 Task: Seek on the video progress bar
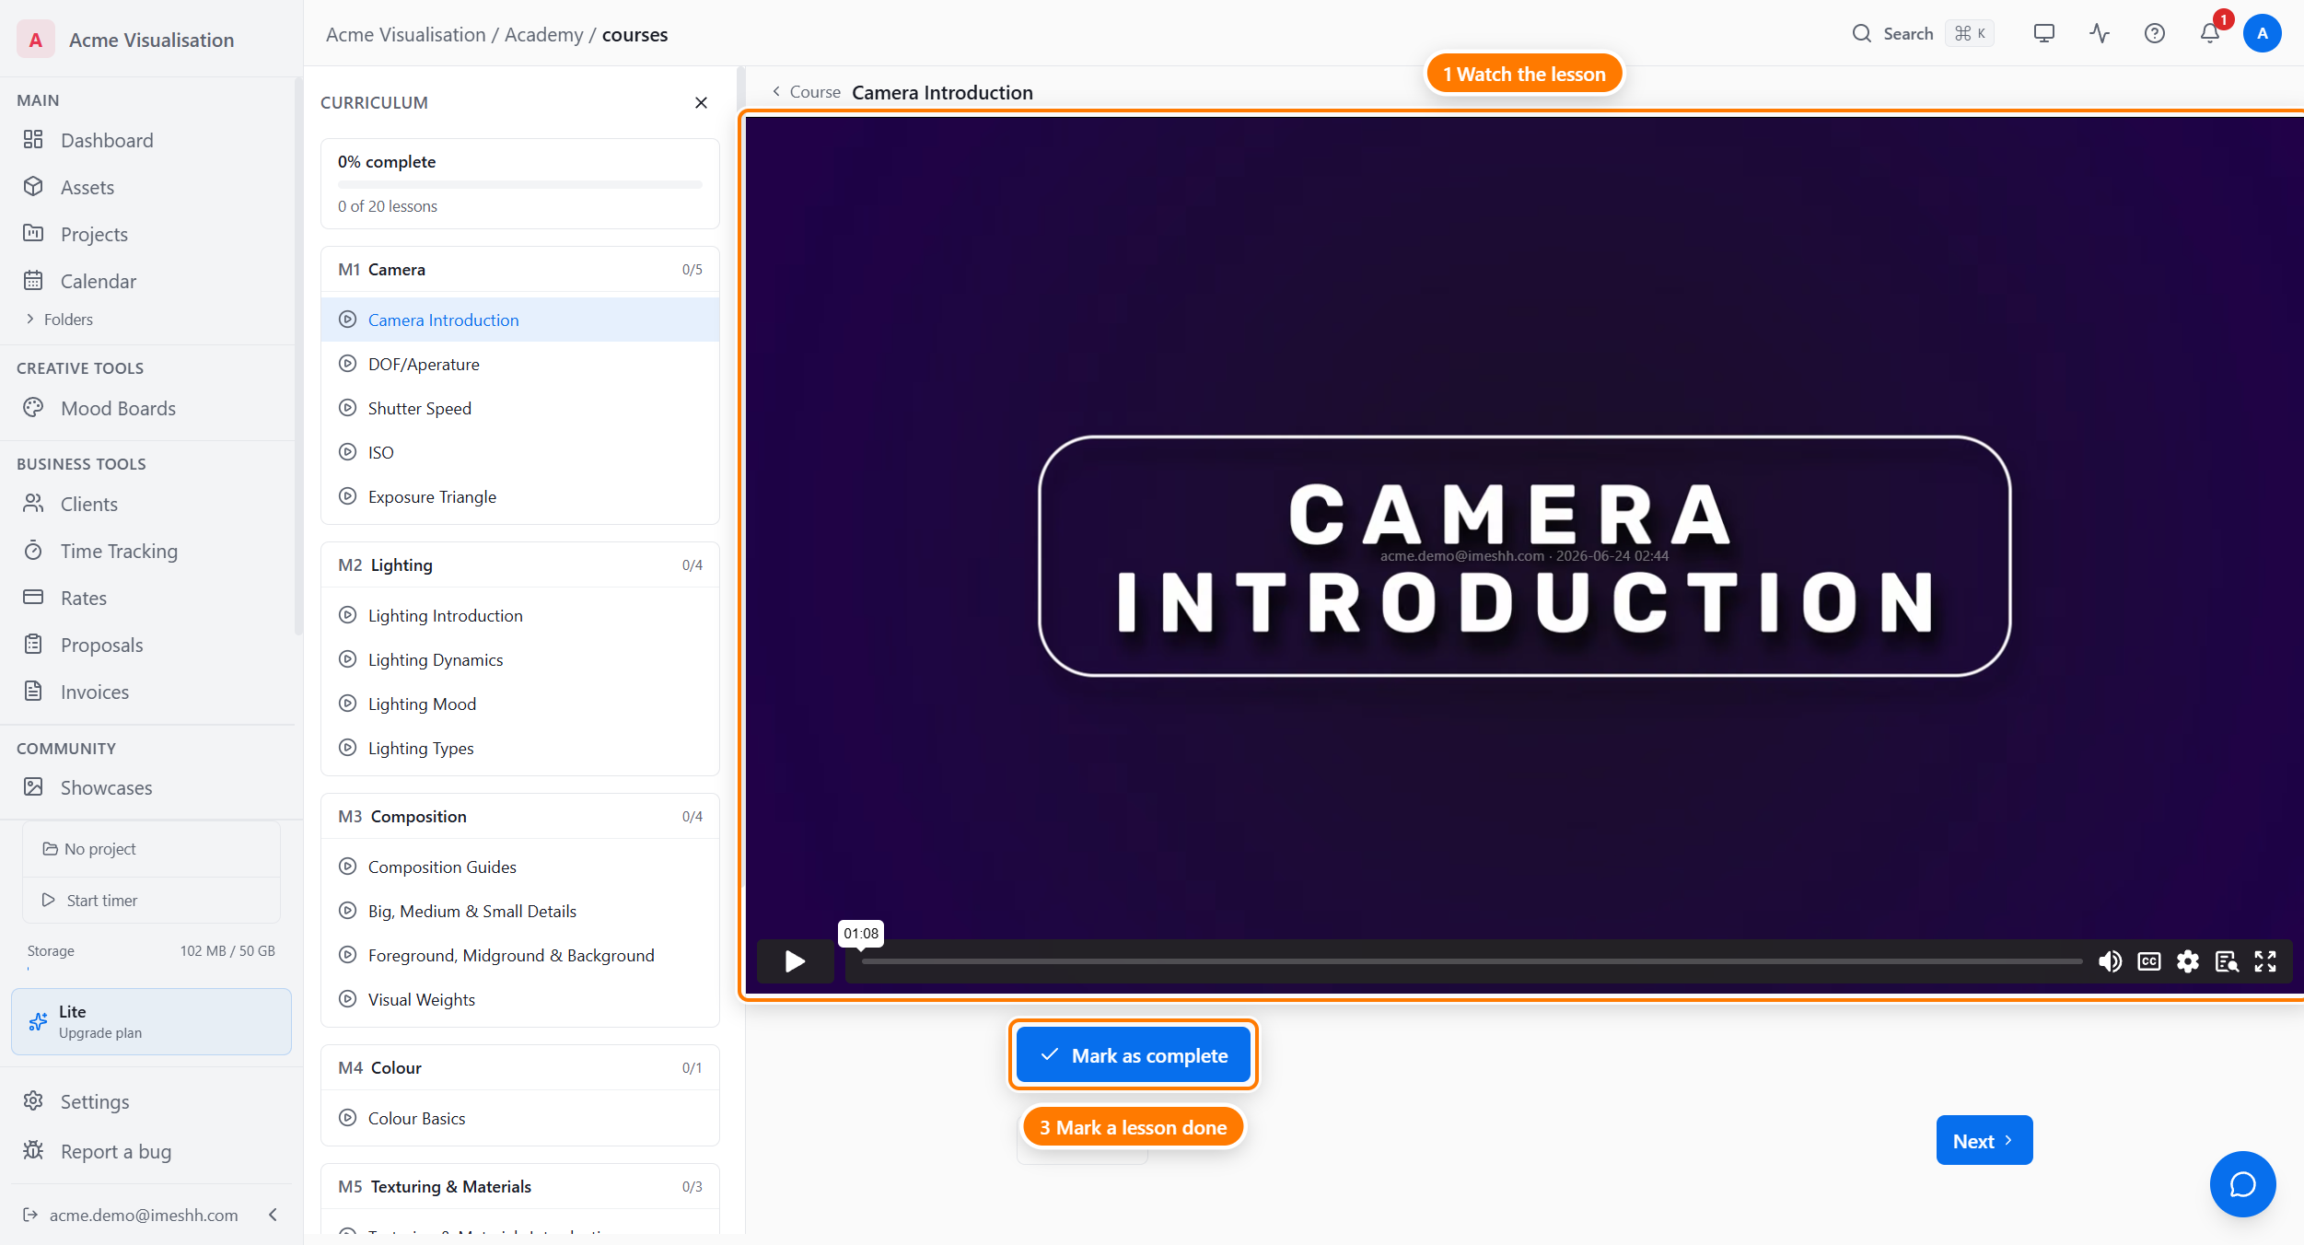pyautogui.click(x=1472, y=961)
